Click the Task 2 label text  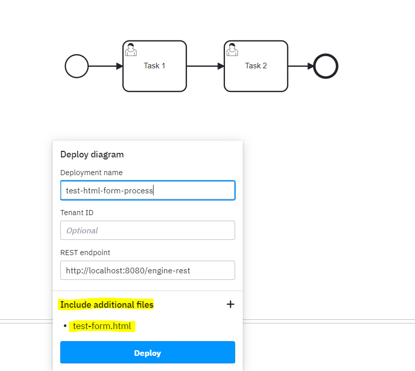[x=256, y=66]
